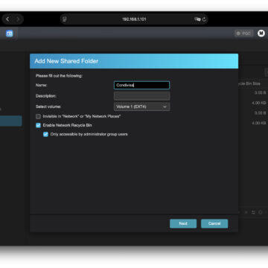268x268 pixels.
Task: Cancel the Add New Shared Folder dialog
Action: pos(214,223)
